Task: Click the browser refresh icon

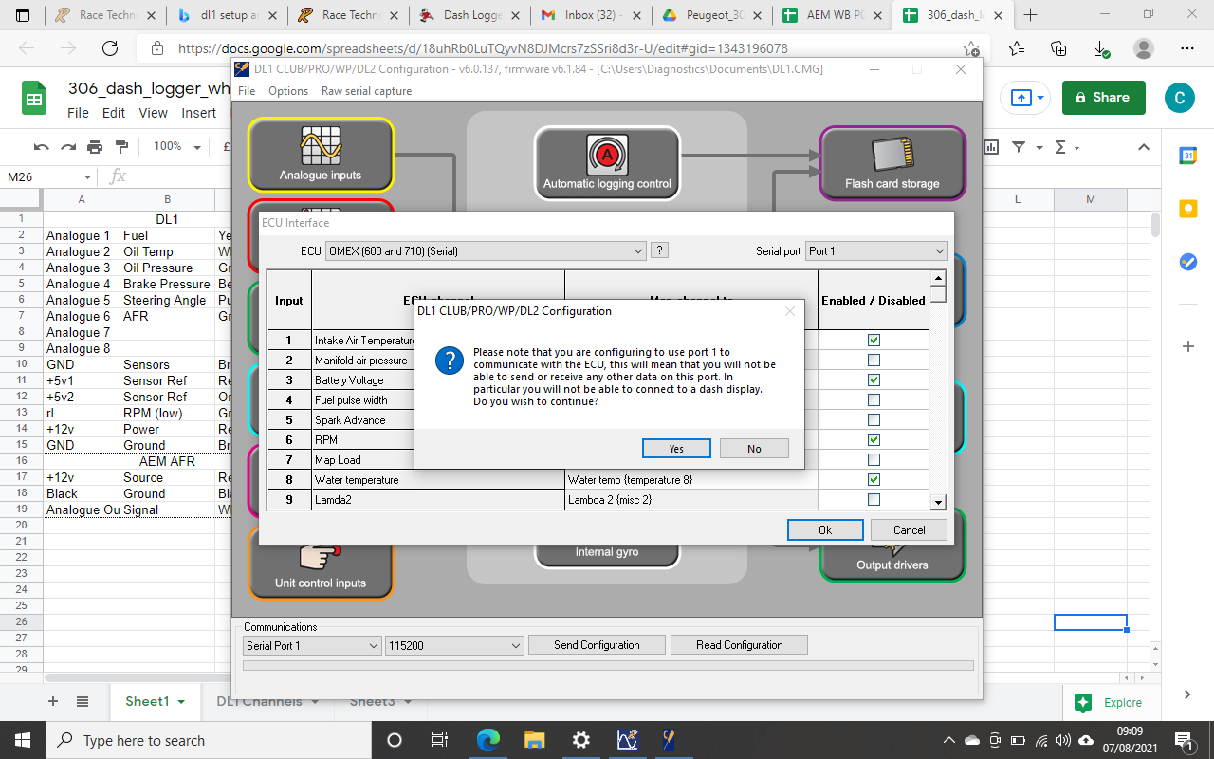Action: tap(110, 49)
